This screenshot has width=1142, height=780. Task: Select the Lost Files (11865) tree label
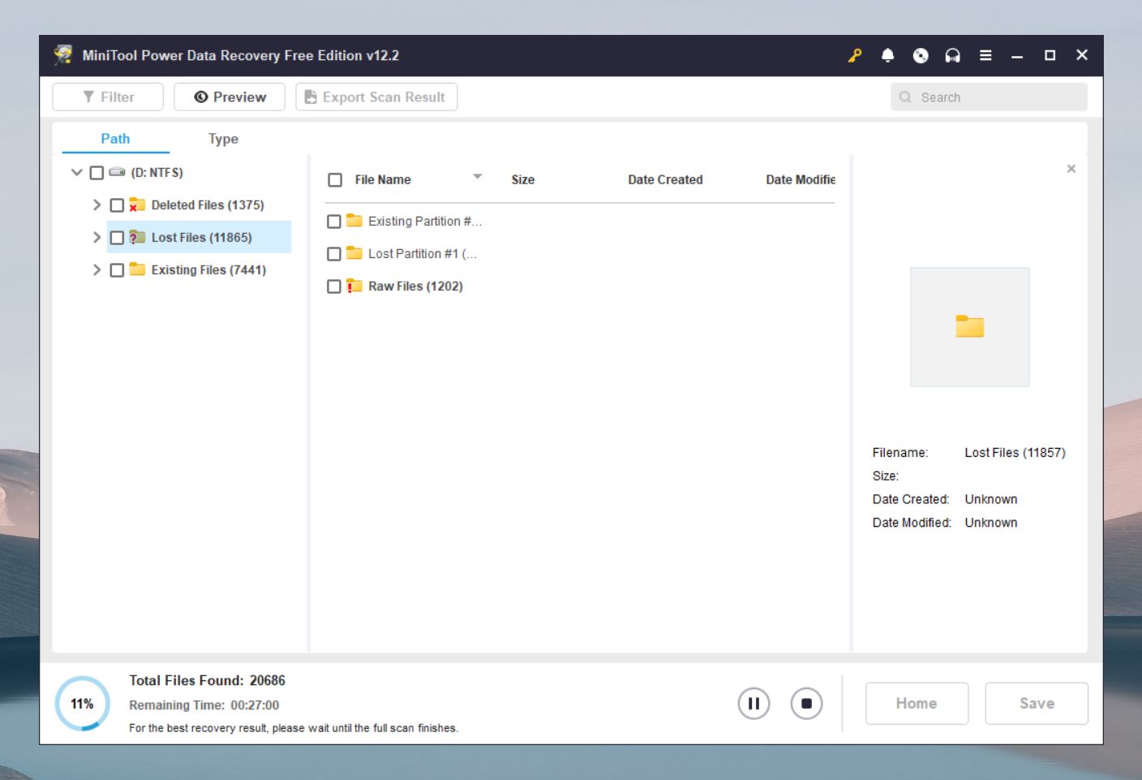pos(201,238)
